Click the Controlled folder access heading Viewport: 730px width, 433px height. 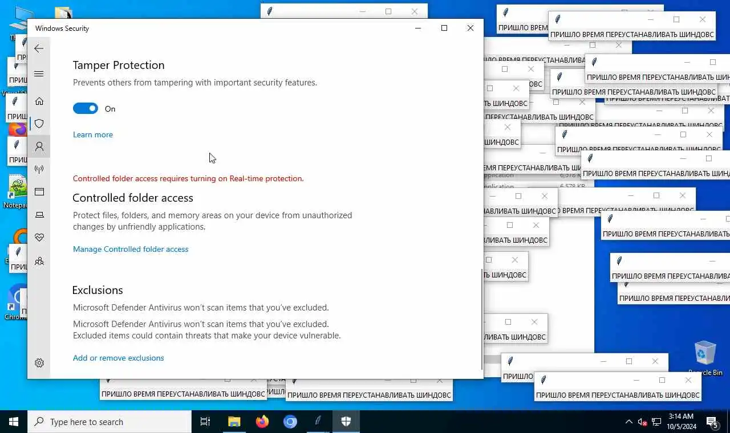(133, 198)
